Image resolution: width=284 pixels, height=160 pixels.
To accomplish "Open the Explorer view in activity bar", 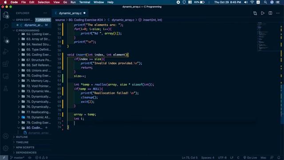I will (x=6, y=15).
